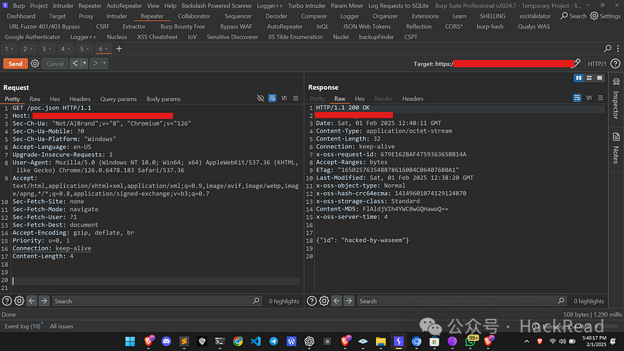Viewport: 624px width, 351px height.
Task: Open Windows Start menu
Action: click(130, 342)
